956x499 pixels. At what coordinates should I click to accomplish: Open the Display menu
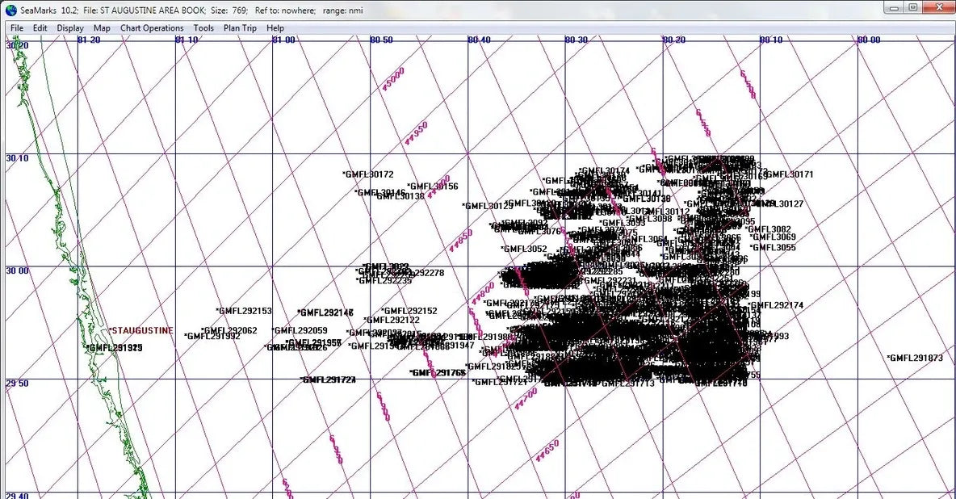click(70, 28)
